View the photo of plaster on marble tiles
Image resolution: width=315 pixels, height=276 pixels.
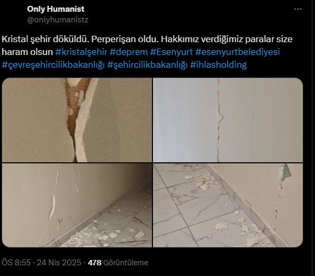(228, 205)
